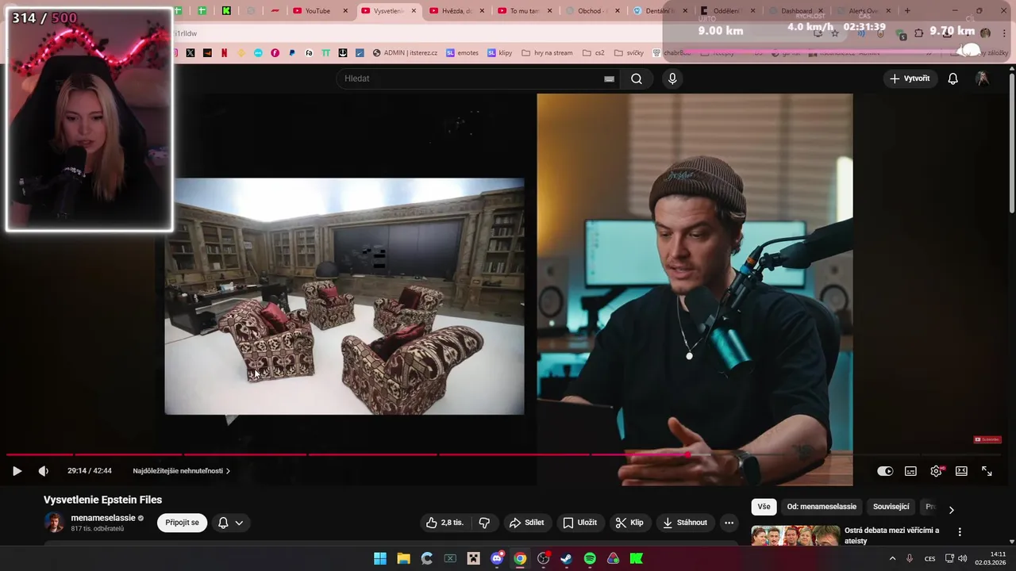Select the 'Vše' filter chip
Viewport: 1016px width, 571px height.
(x=764, y=507)
